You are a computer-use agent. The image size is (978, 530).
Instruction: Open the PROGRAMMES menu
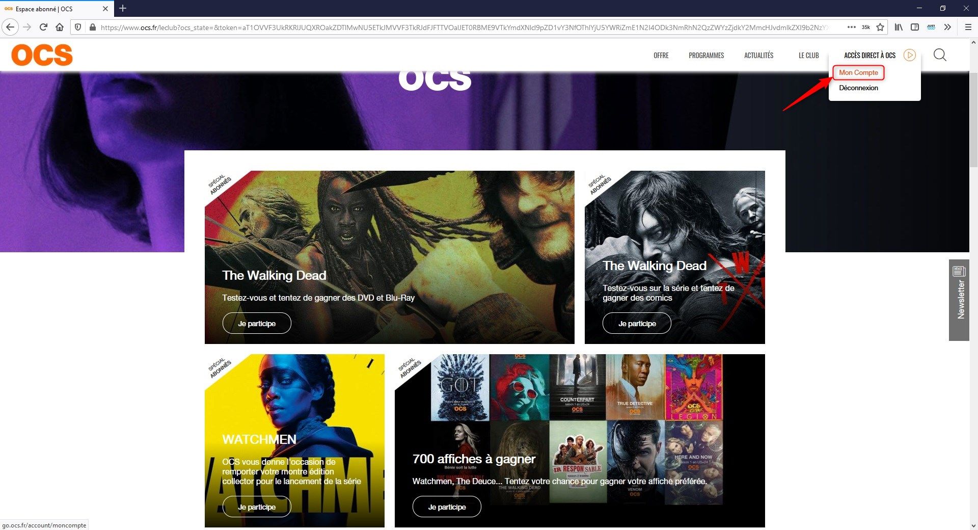pos(706,55)
